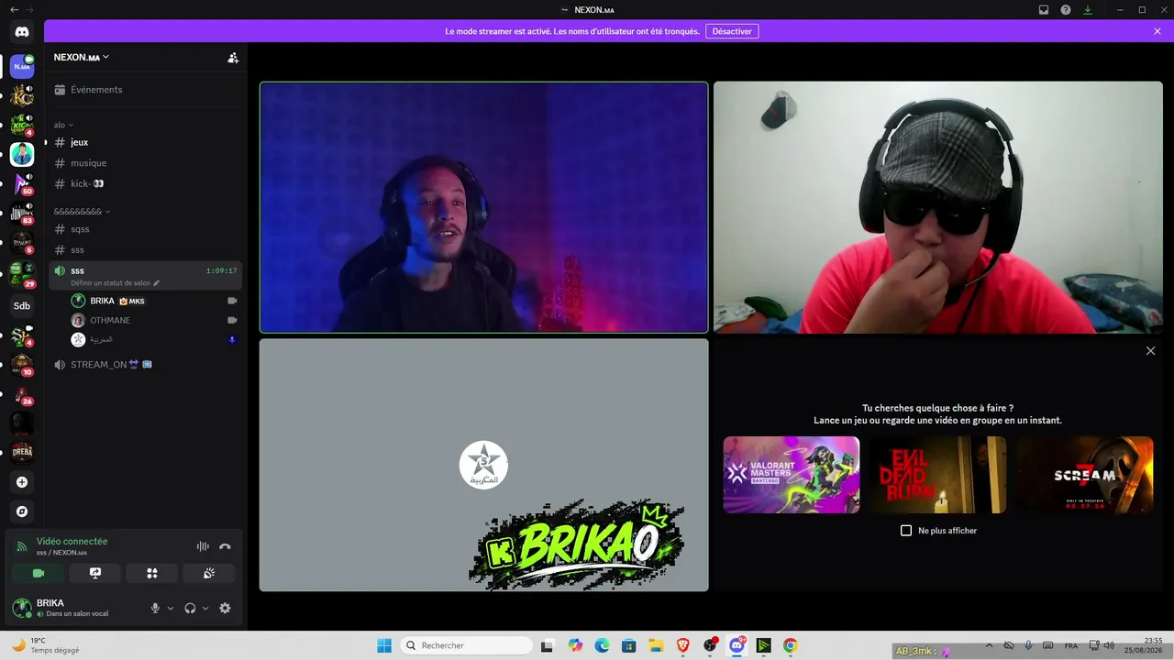Open the musique text channel
1174x660 pixels.
[147, 163]
